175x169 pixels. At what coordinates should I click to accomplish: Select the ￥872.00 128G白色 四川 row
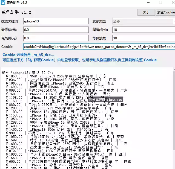60,151
